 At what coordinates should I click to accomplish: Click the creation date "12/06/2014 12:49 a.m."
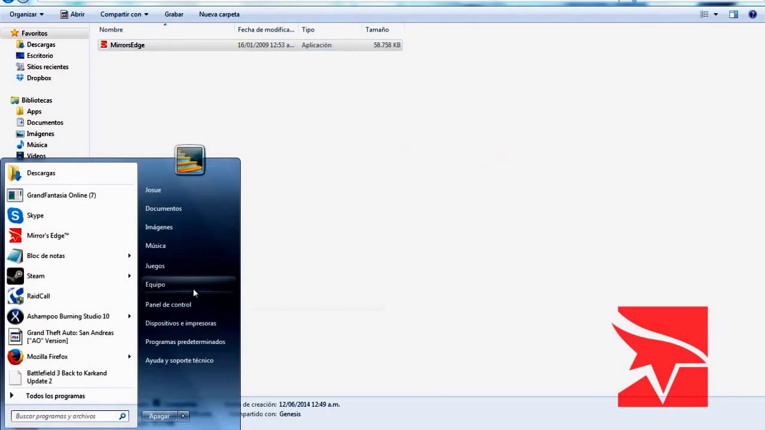click(x=309, y=404)
